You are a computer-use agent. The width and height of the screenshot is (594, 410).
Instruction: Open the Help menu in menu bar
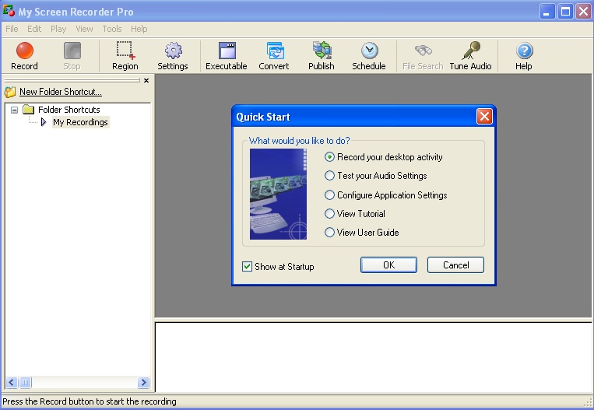coord(139,29)
